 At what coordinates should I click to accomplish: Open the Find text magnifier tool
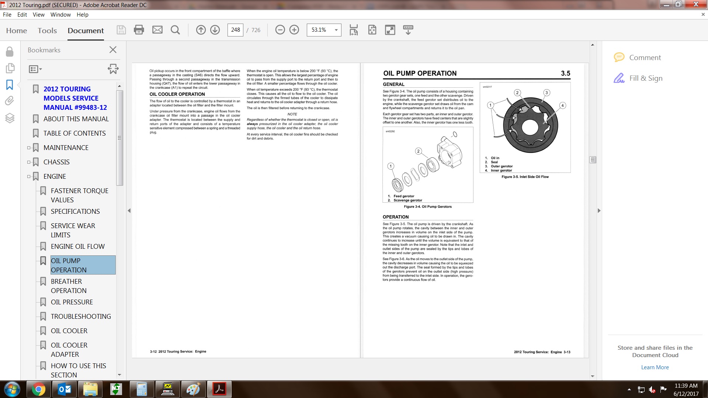coord(176,30)
